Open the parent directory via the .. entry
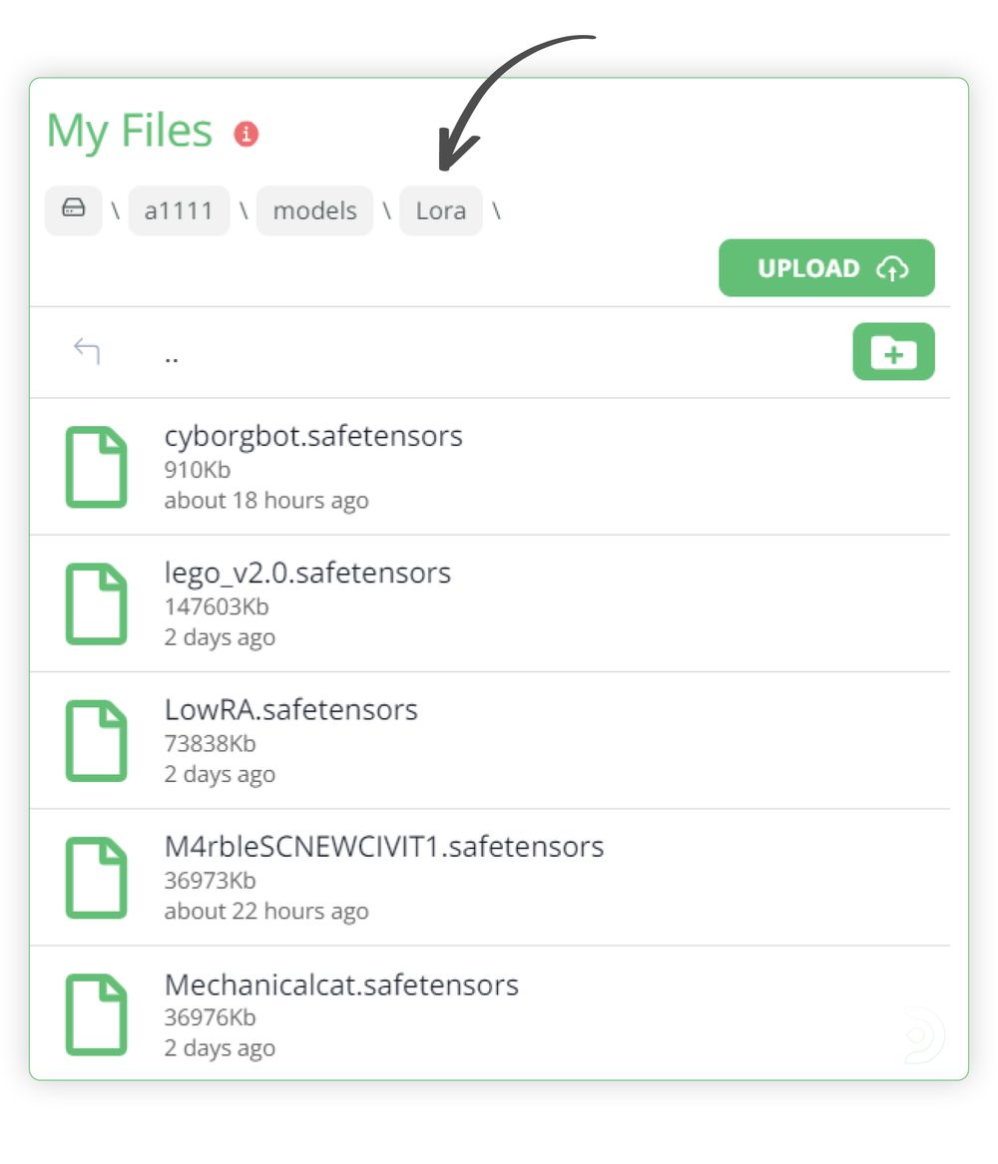This screenshot has width=998, height=1164. [x=172, y=356]
